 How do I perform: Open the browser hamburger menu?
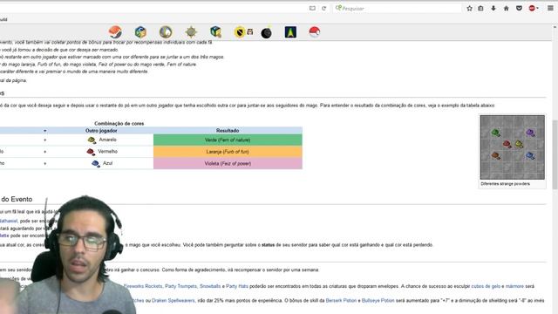pos(550,8)
